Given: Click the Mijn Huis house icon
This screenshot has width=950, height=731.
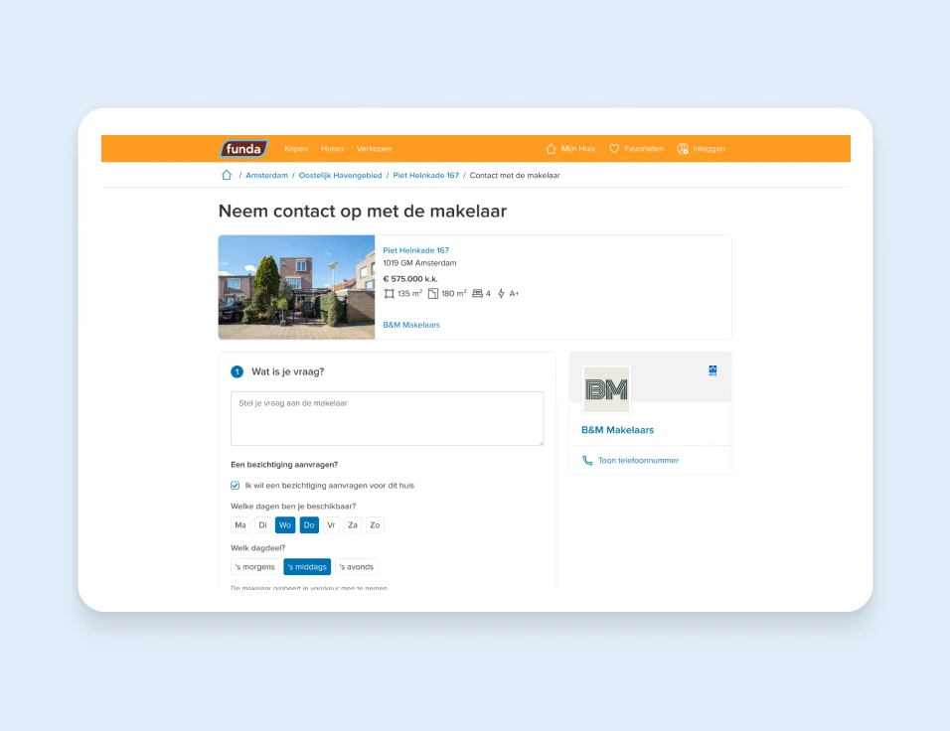Looking at the screenshot, I should pos(551,149).
